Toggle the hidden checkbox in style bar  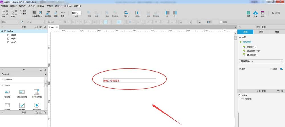point(221,22)
